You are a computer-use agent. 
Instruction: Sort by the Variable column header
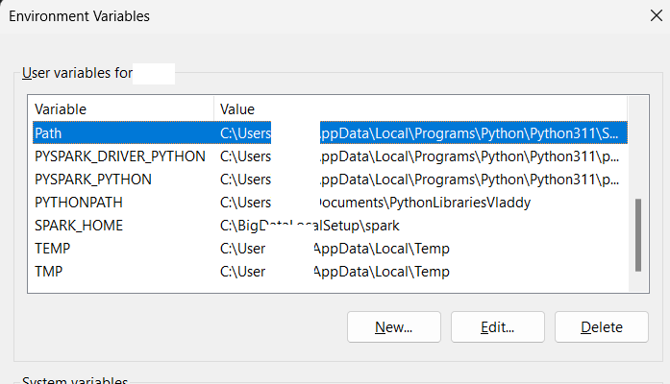coord(123,109)
